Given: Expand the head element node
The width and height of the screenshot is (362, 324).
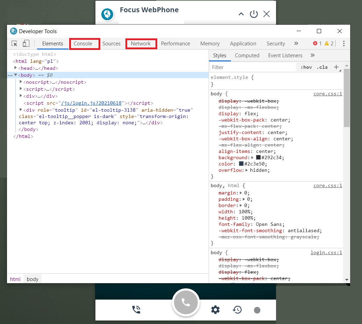Looking at the screenshot, I should pos(16,68).
